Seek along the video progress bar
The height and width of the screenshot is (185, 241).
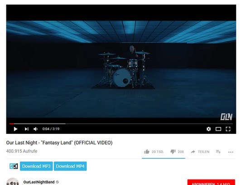click(x=121, y=123)
